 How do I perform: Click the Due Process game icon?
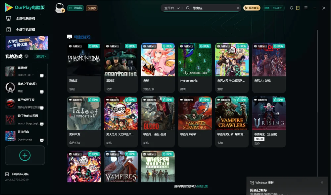[x=10, y=136]
